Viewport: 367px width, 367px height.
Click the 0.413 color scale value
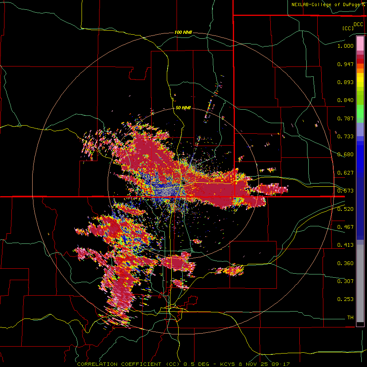click(345, 245)
